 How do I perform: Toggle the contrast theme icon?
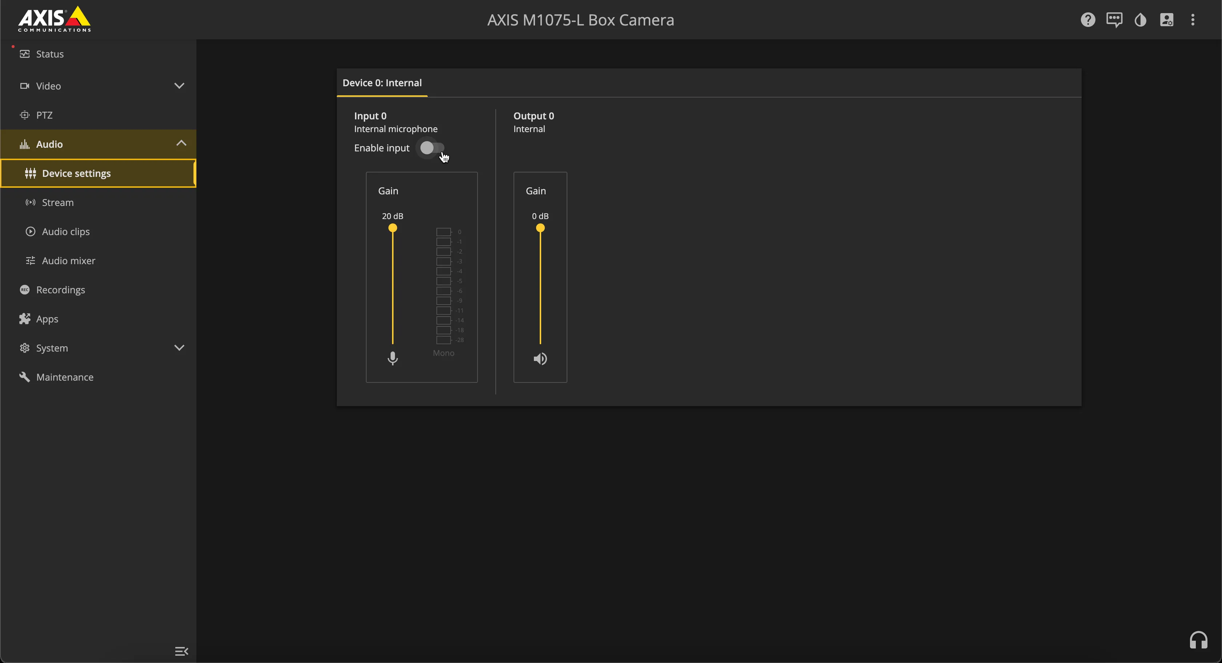[1141, 20]
